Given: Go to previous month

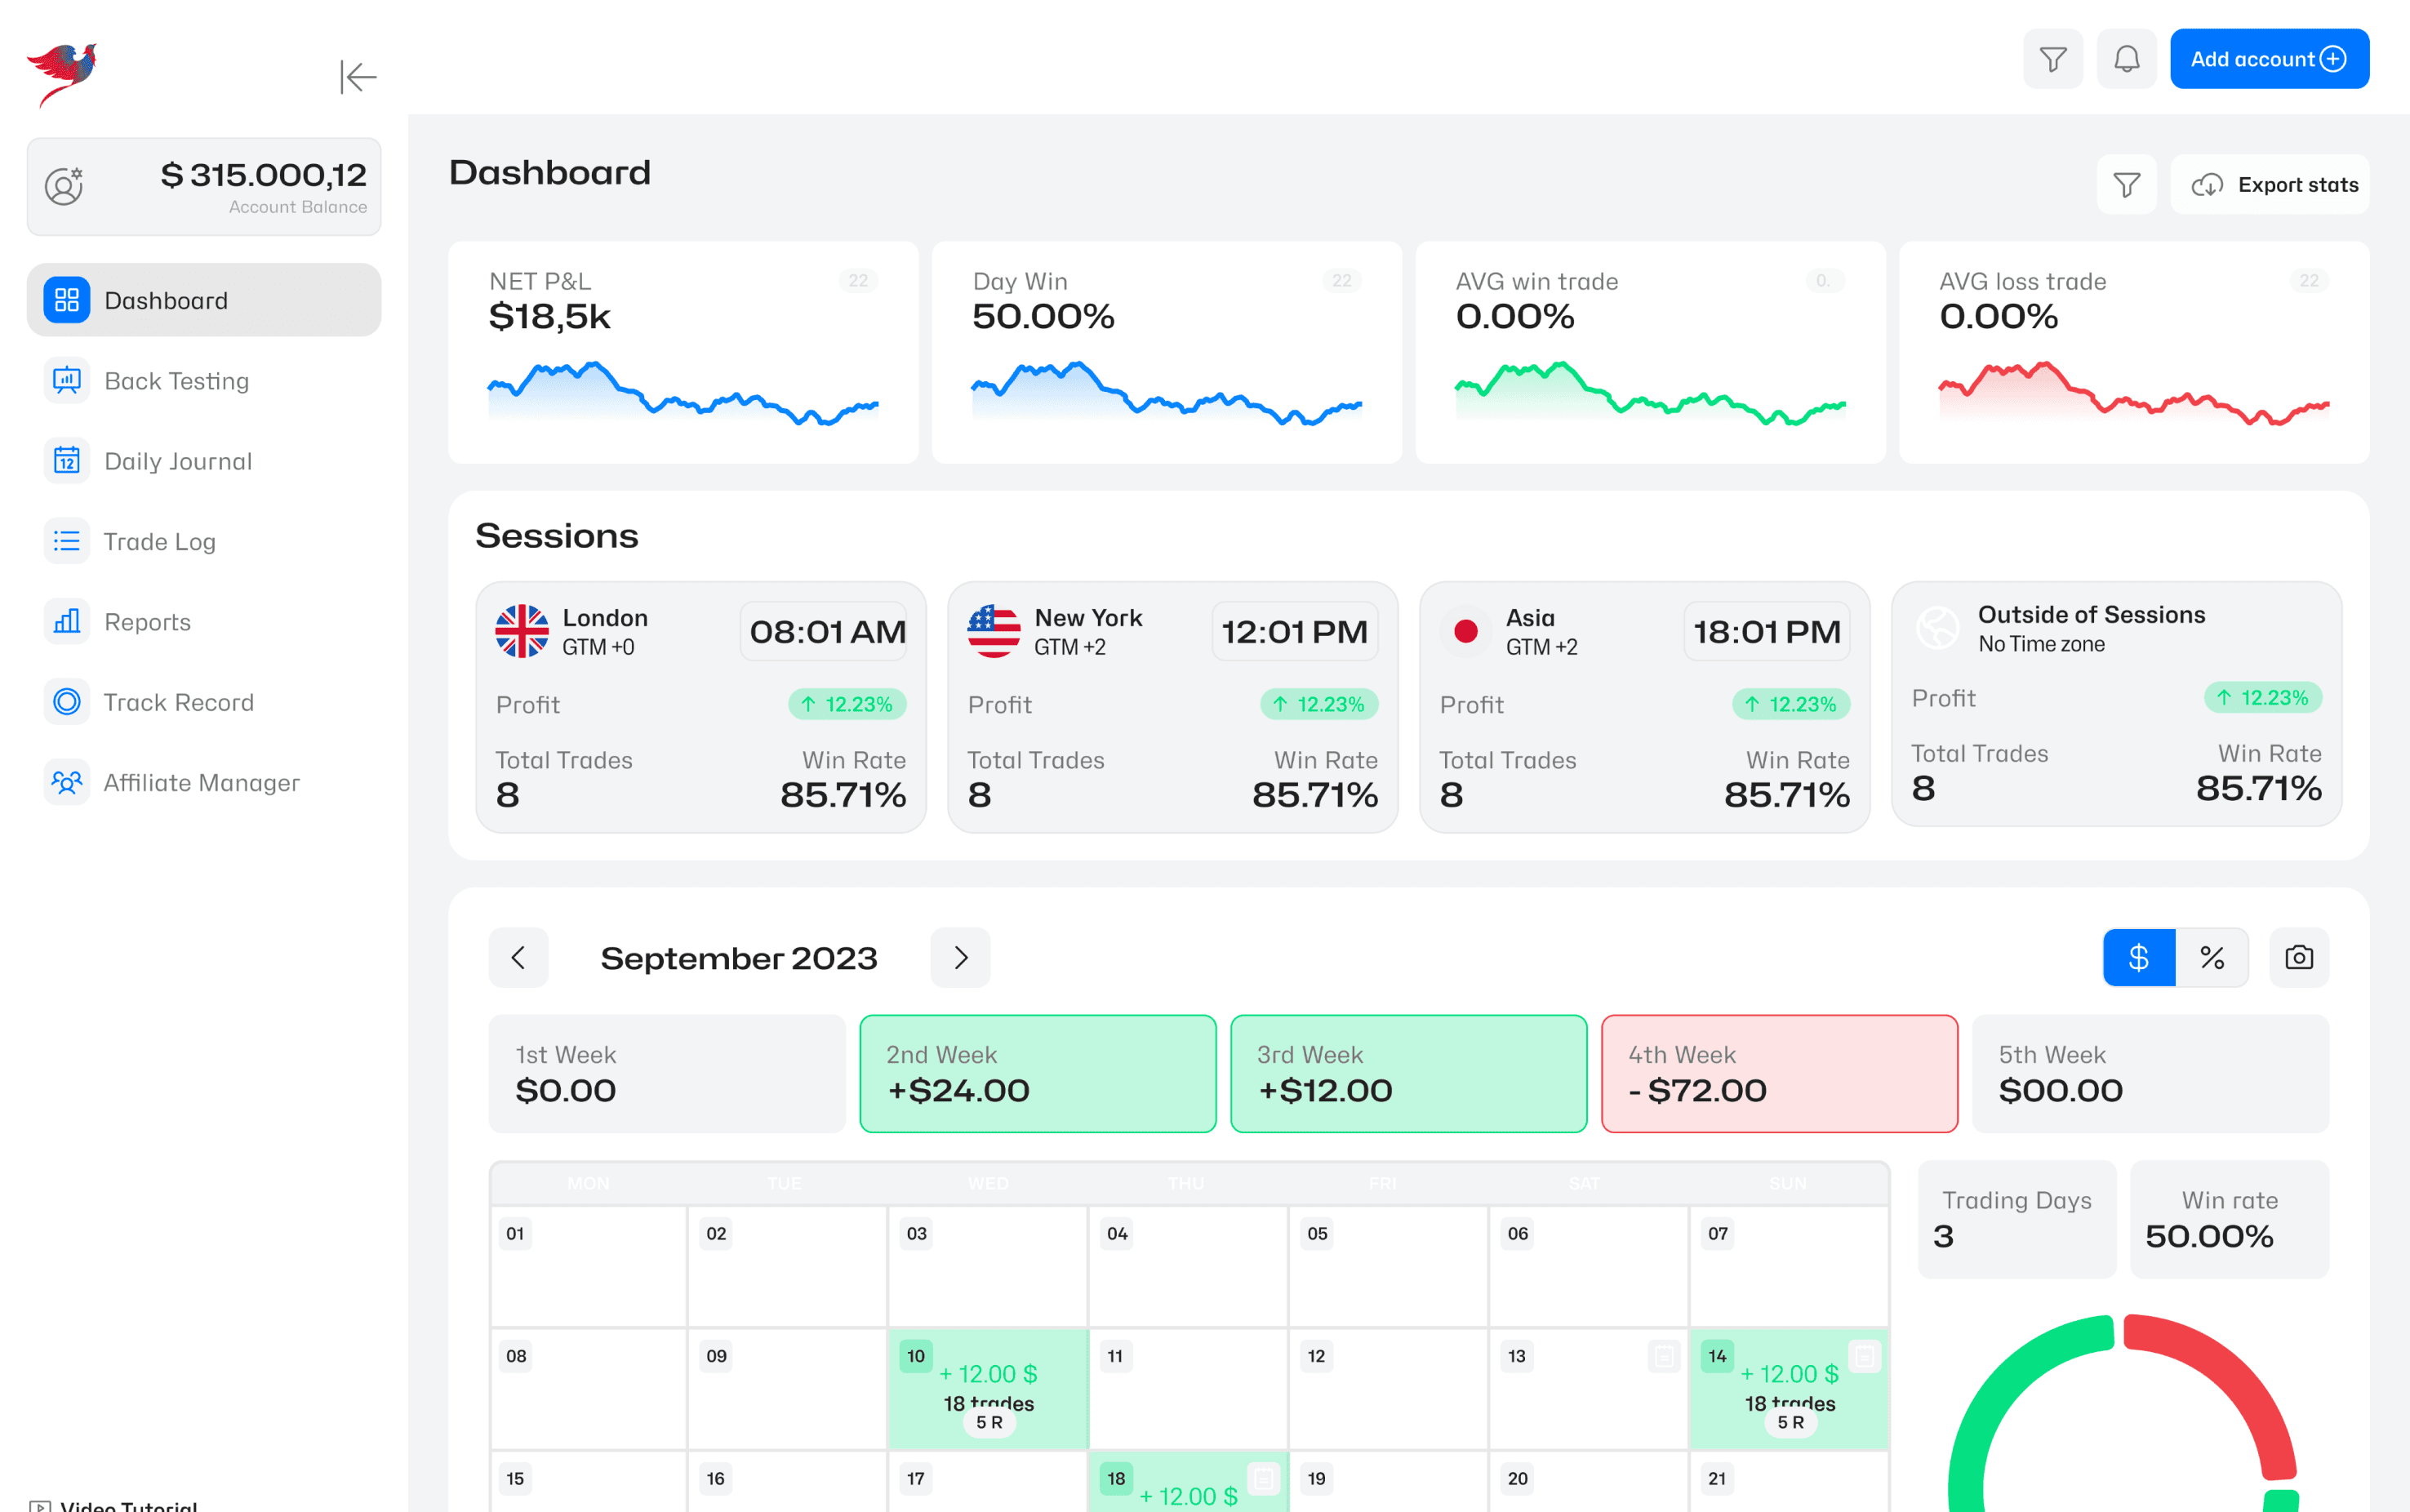Looking at the screenshot, I should click(x=518, y=958).
